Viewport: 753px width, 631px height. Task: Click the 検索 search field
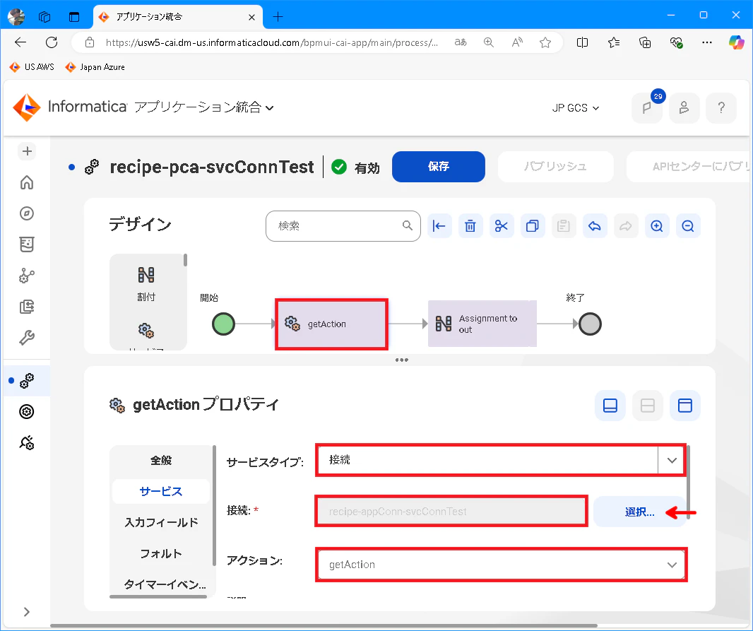[343, 225]
